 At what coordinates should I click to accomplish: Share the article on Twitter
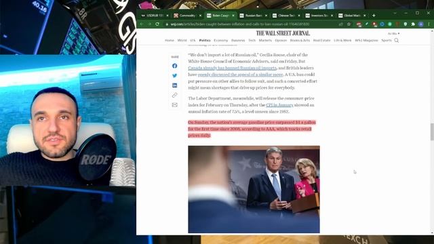click(x=174, y=75)
